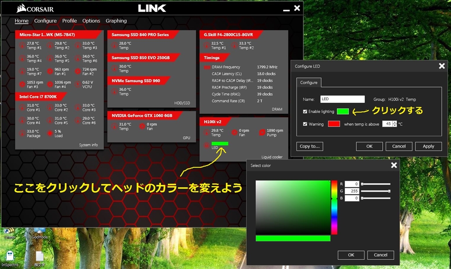Viewport: 451px width, 269px height.
Task: Click the R slider track
Action: click(x=376, y=184)
